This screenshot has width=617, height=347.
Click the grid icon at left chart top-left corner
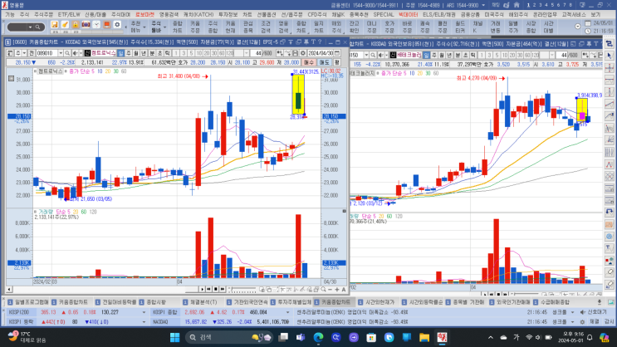coord(11,79)
